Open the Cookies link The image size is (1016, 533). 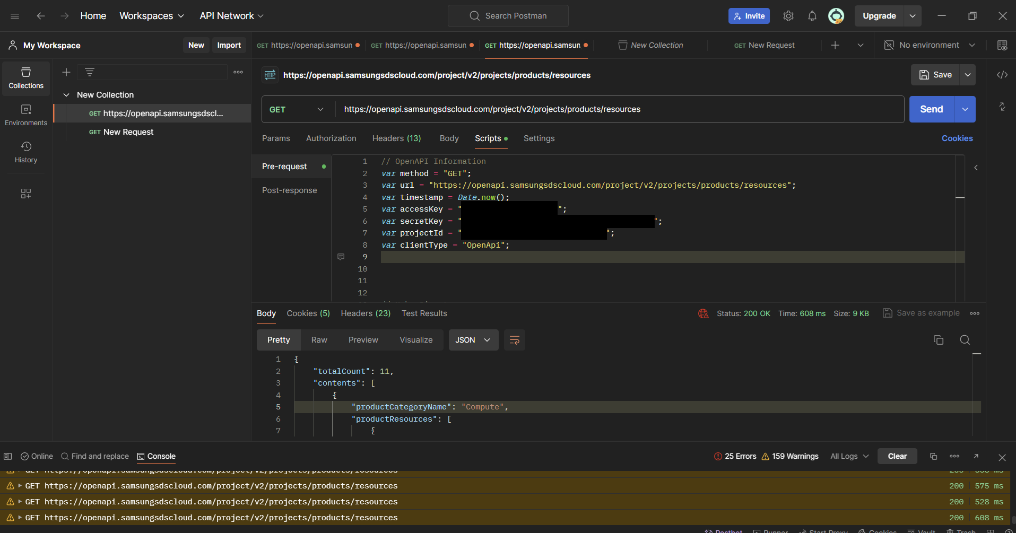(x=957, y=138)
